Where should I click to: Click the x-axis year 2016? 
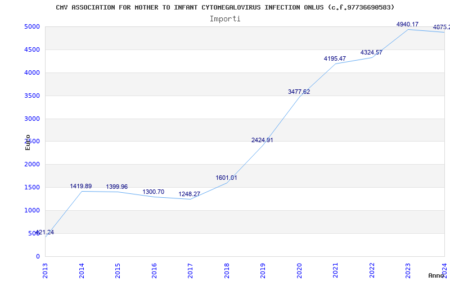(154, 271)
